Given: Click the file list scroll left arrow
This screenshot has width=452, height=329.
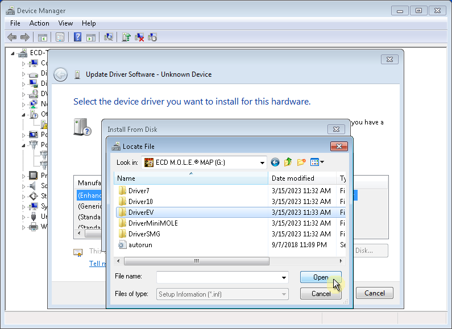Looking at the screenshot, I should tap(118, 261).
